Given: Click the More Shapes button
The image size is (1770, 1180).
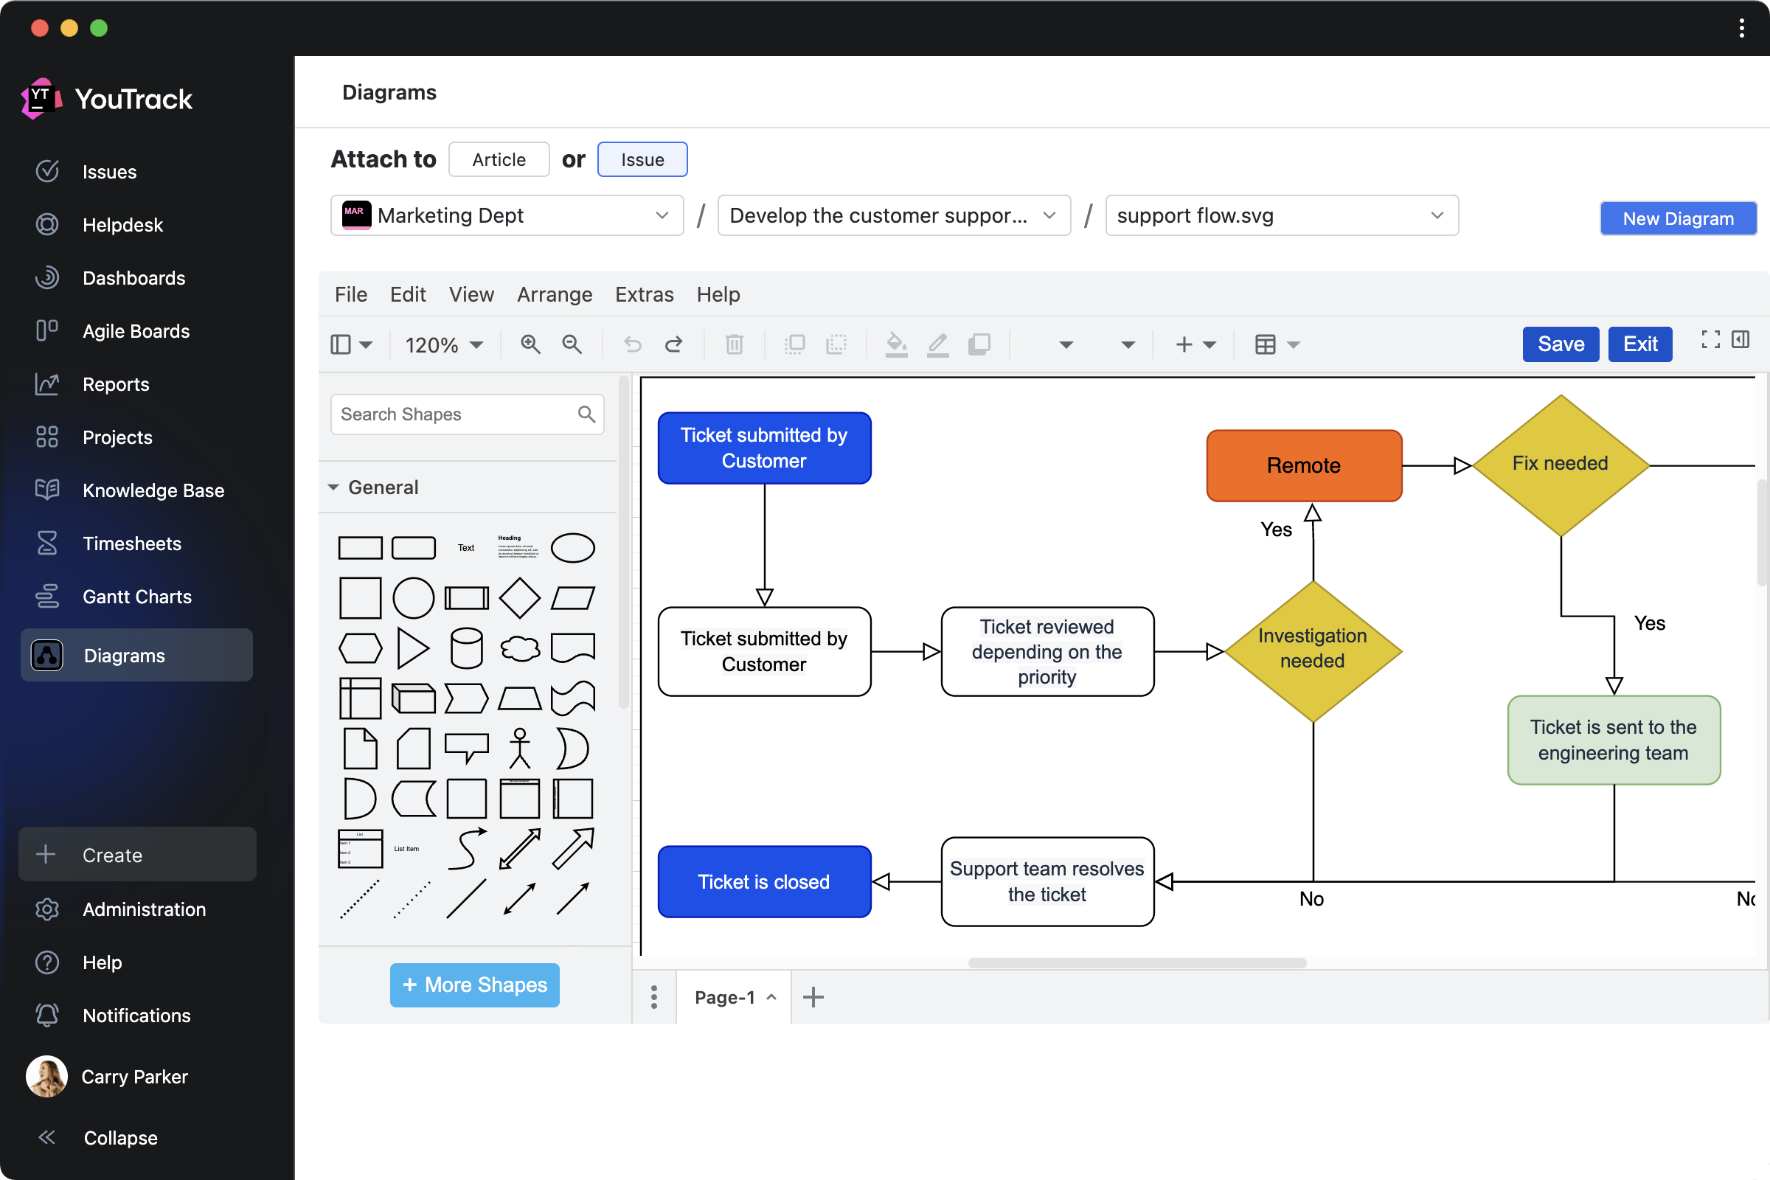Looking at the screenshot, I should point(474,985).
